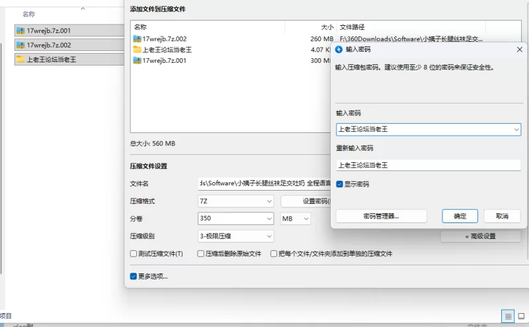The height and width of the screenshot is (327, 529).
Task: Click the 高级设置 button
Action: [x=481, y=236]
